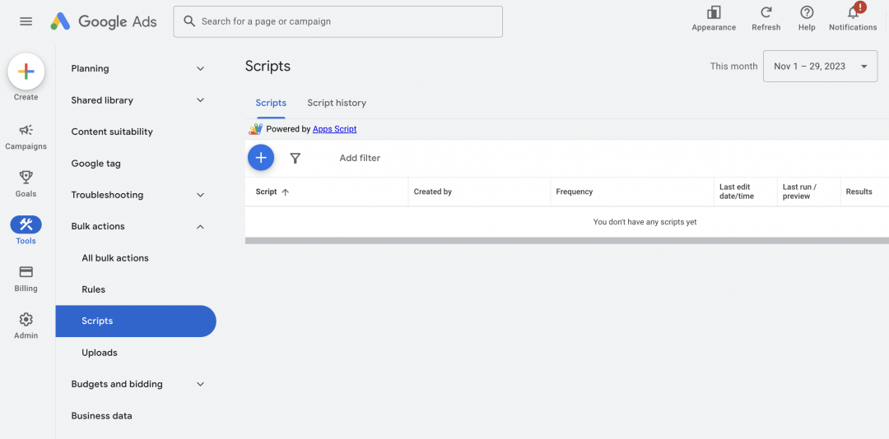
Task: Select Tools wrench icon
Action: click(26, 225)
